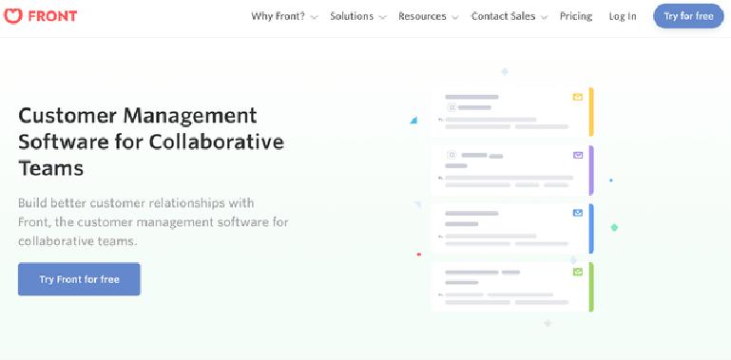This screenshot has height=360, width=731.
Task: Click the yellow envelope icon
Action: click(578, 97)
